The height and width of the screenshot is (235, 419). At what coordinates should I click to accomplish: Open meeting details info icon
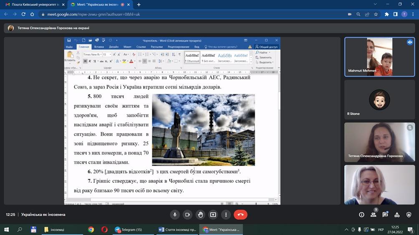click(361, 215)
